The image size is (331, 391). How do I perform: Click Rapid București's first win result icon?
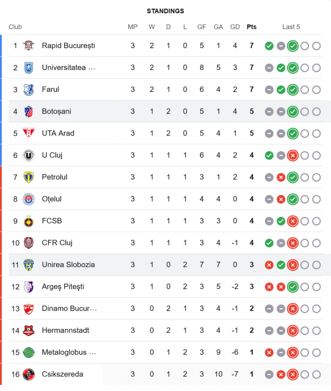coord(269,46)
